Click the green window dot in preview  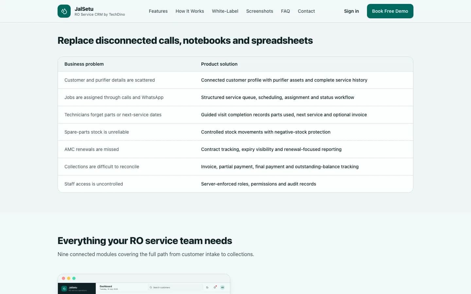coord(74,278)
